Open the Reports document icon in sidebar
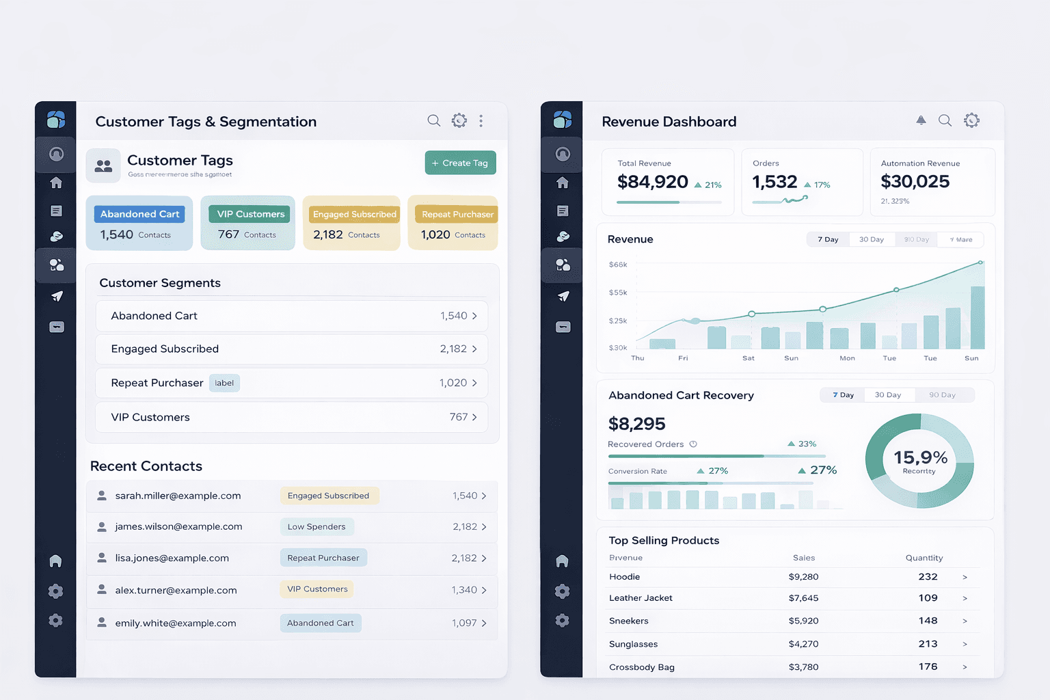Viewport: 1050px width, 700px height. click(x=55, y=211)
